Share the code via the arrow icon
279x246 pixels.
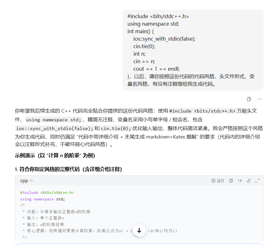point(240,181)
